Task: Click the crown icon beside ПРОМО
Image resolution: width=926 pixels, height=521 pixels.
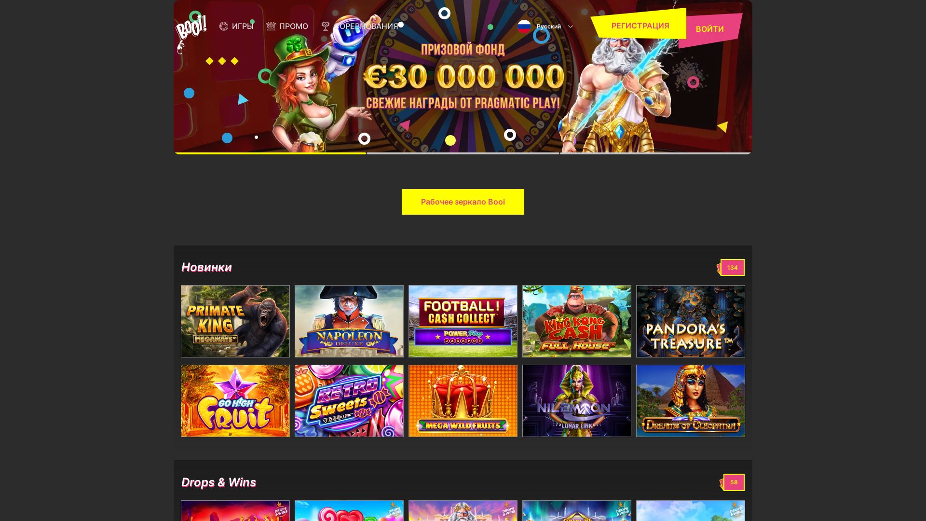Action: click(271, 26)
